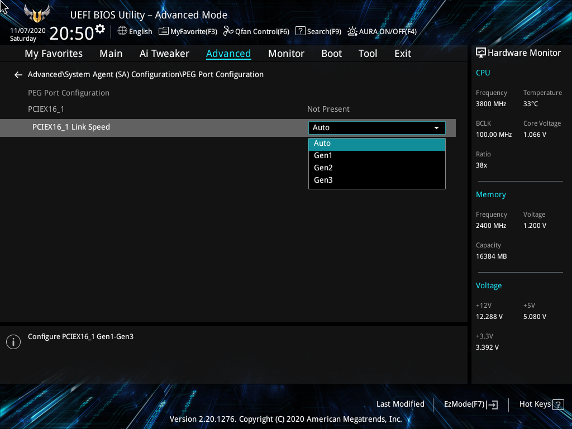Screen dimensions: 572x429
Task: Click AURA ON/OFF(F4) label
Action: click(x=388, y=32)
